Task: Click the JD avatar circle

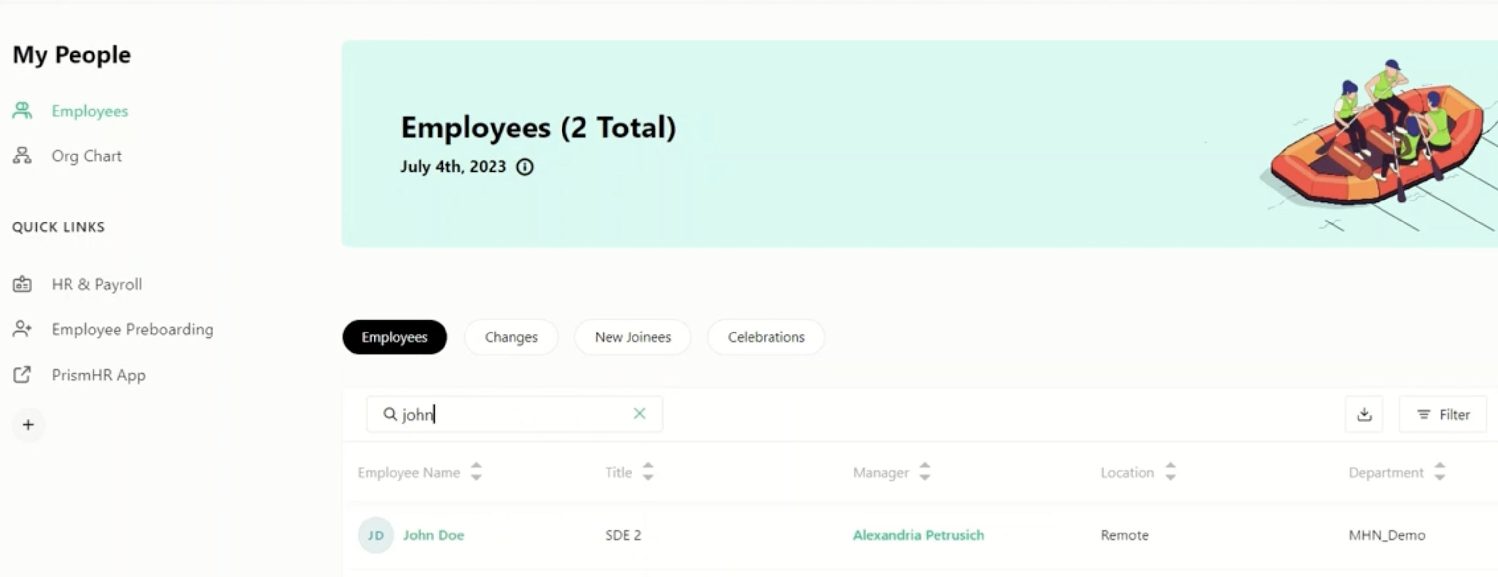Action: 375,535
